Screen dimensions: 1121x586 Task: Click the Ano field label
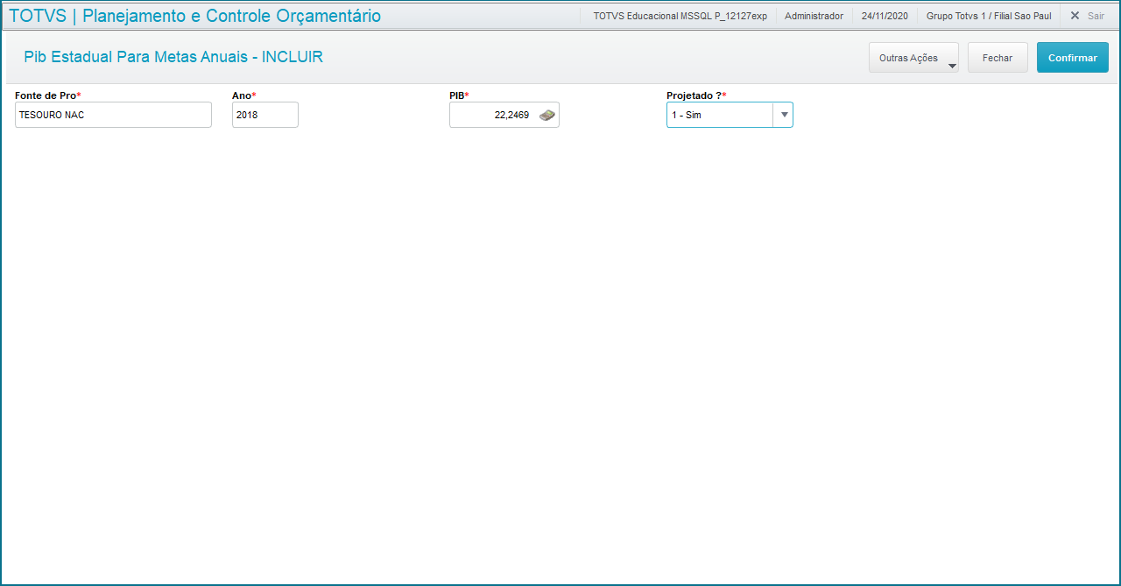coord(243,95)
